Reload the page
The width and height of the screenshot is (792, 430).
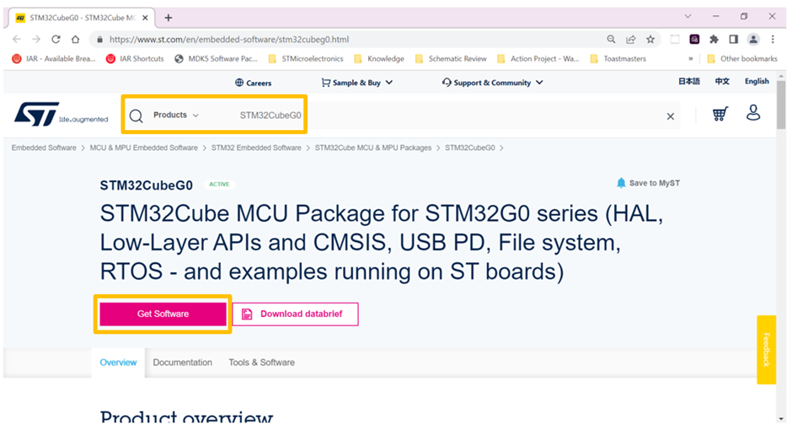point(56,39)
